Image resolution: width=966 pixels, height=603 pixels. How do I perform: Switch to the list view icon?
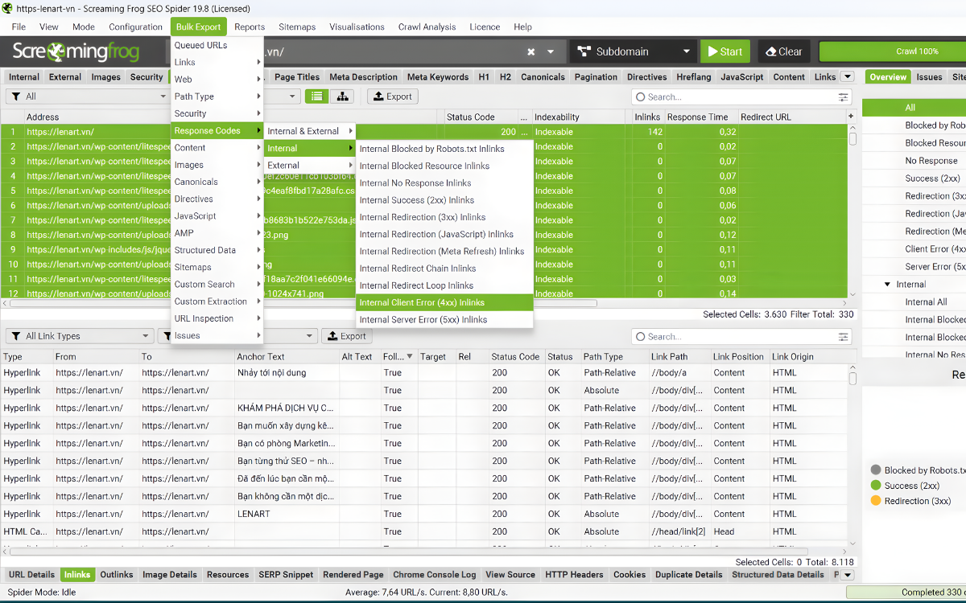pyautogui.click(x=317, y=96)
